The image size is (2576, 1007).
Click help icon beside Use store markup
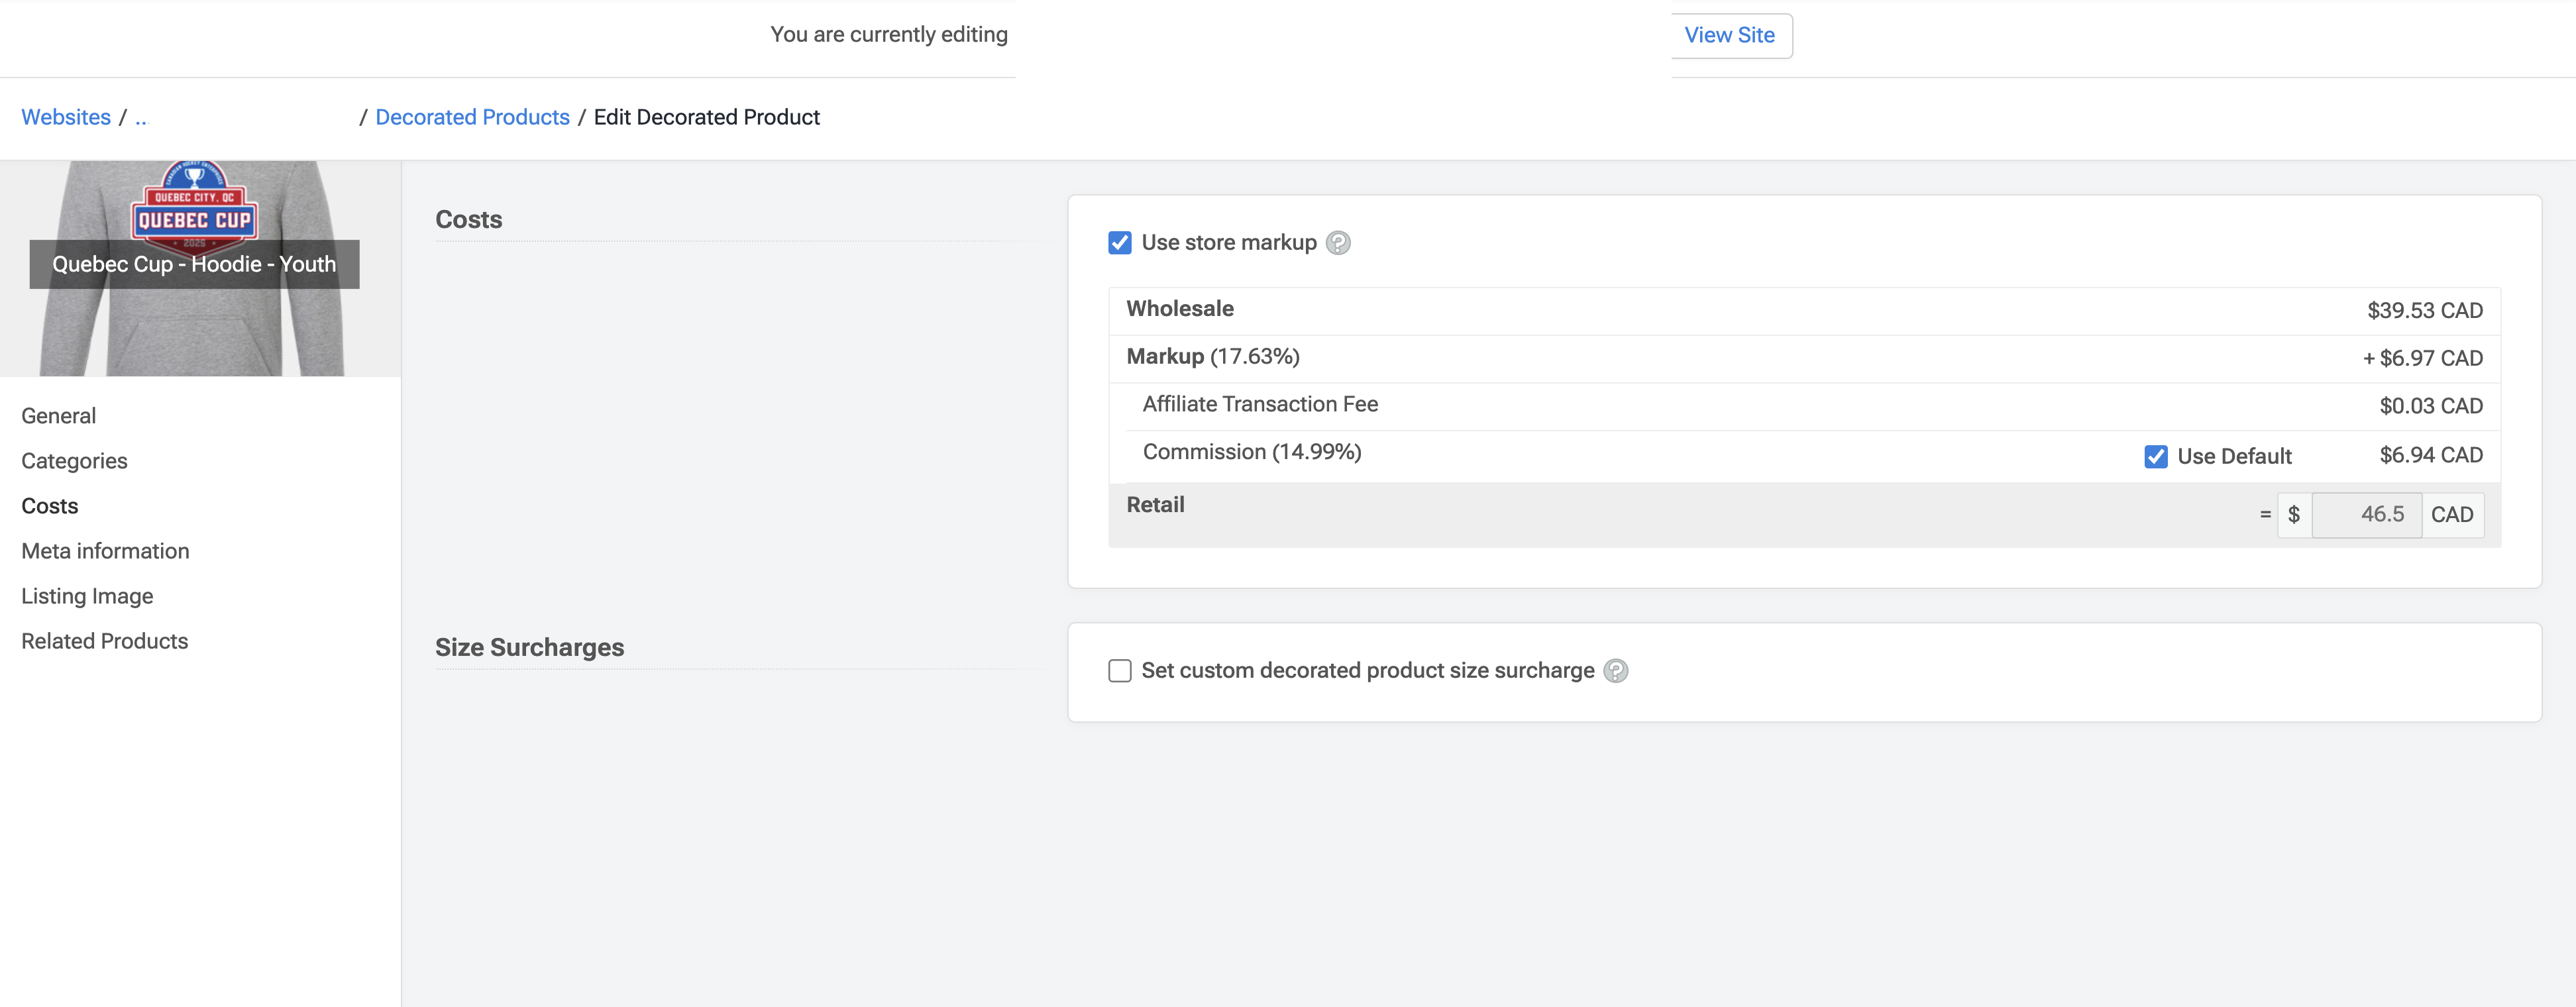pyautogui.click(x=1337, y=243)
